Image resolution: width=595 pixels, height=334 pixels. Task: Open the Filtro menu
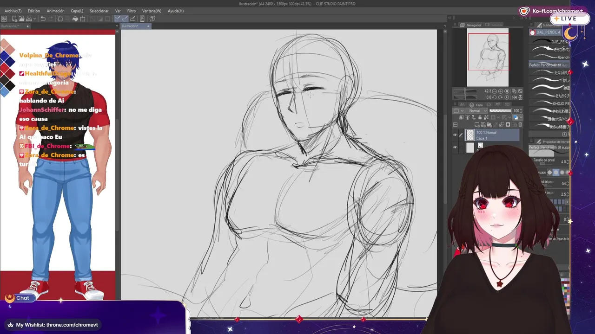(132, 11)
